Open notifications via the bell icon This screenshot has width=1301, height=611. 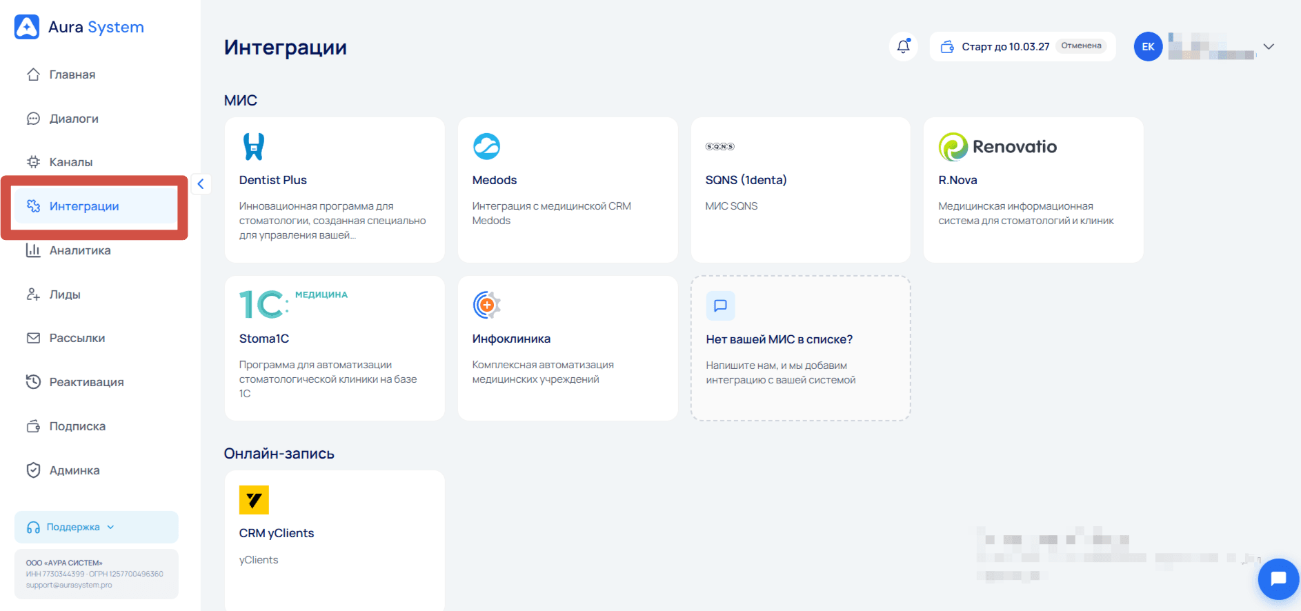coord(904,46)
